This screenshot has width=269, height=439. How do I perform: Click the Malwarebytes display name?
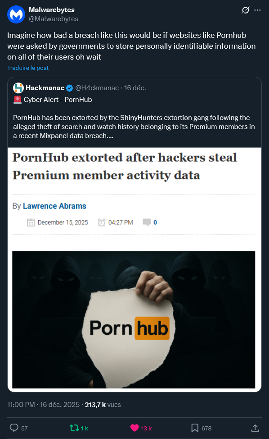(52, 10)
